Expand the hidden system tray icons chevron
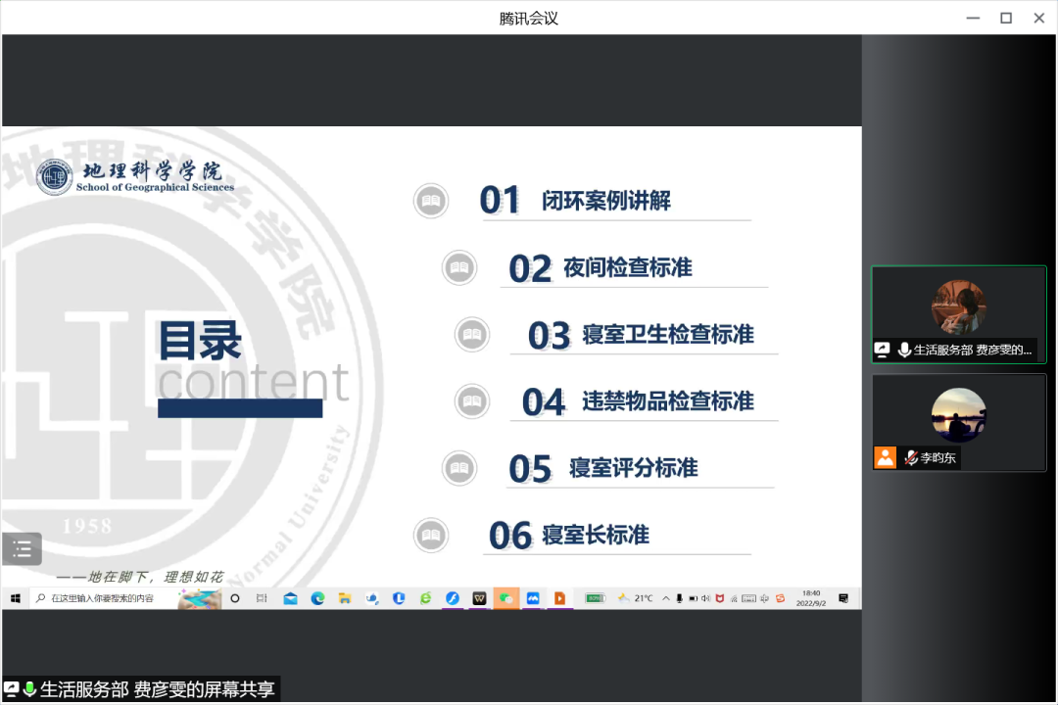Viewport: 1058px width, 705px height. 666,598
